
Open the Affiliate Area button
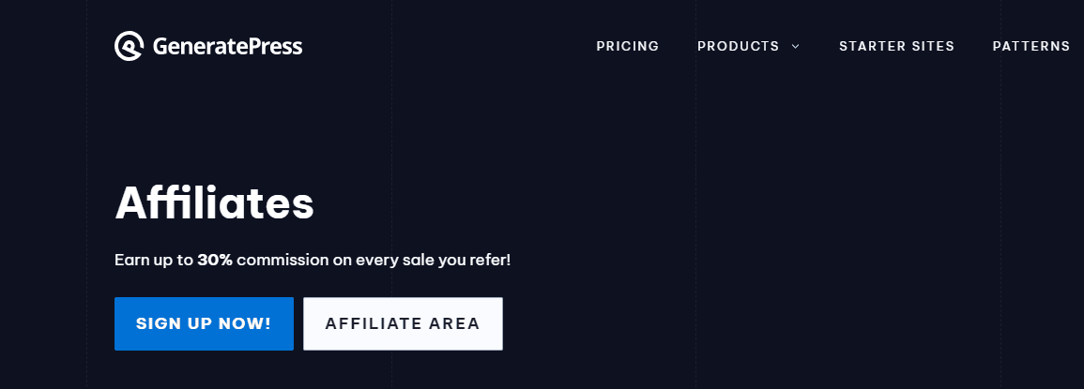tap(403, 323)
